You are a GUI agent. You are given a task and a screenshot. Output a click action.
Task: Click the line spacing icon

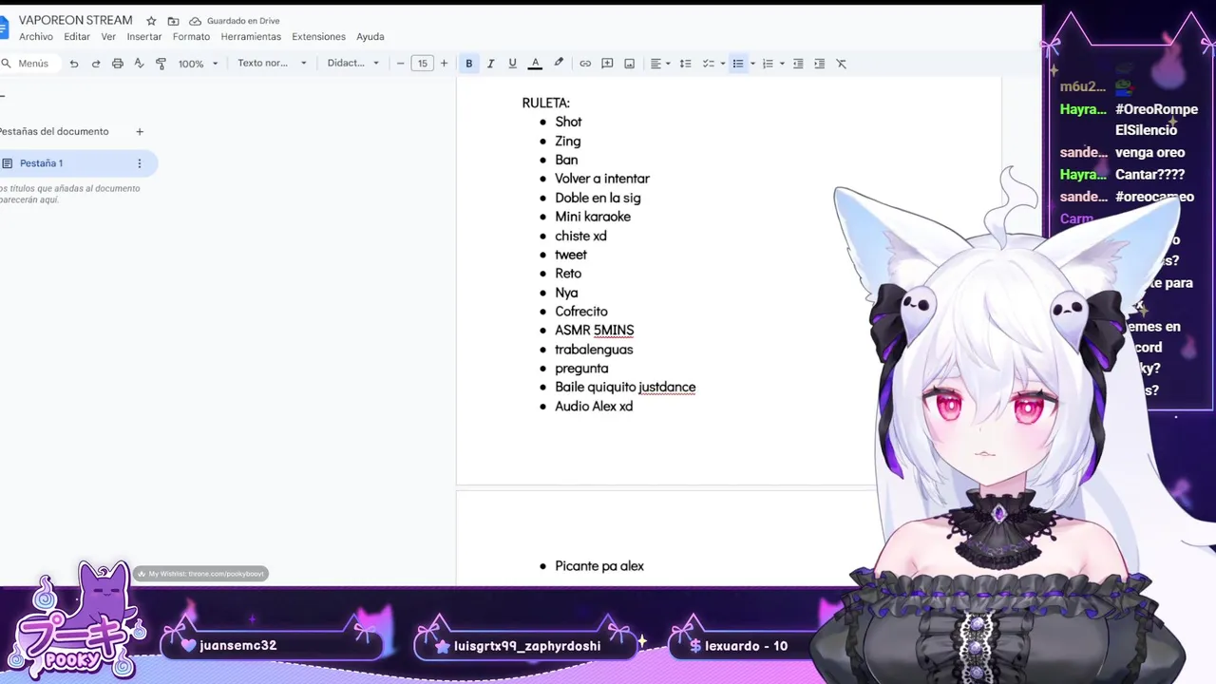[x=685, y=64]
